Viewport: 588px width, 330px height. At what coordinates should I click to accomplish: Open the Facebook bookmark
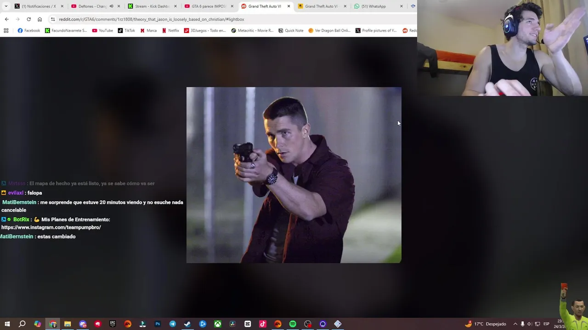pos(28,31)
